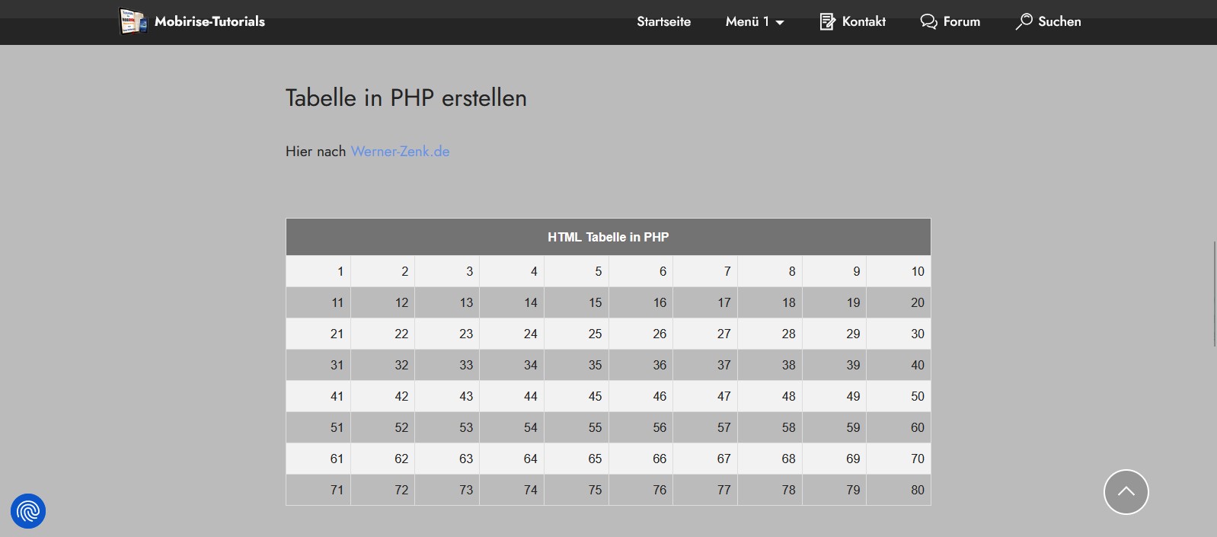Screen dimensions: 1217x537
Task: Follow the Werner-Zenk.de link
Action: click(400, 151)
